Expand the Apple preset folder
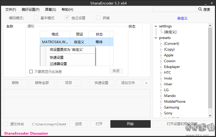Image resolution: width=216 pixels, height=137 pixels. [161, 55]
